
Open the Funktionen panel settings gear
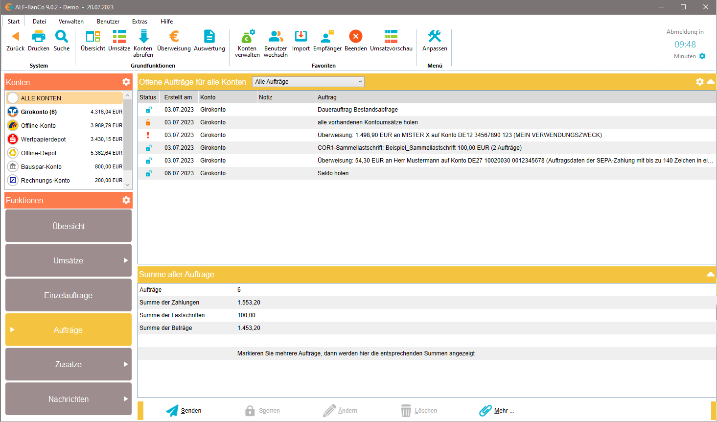coord(126,200)
